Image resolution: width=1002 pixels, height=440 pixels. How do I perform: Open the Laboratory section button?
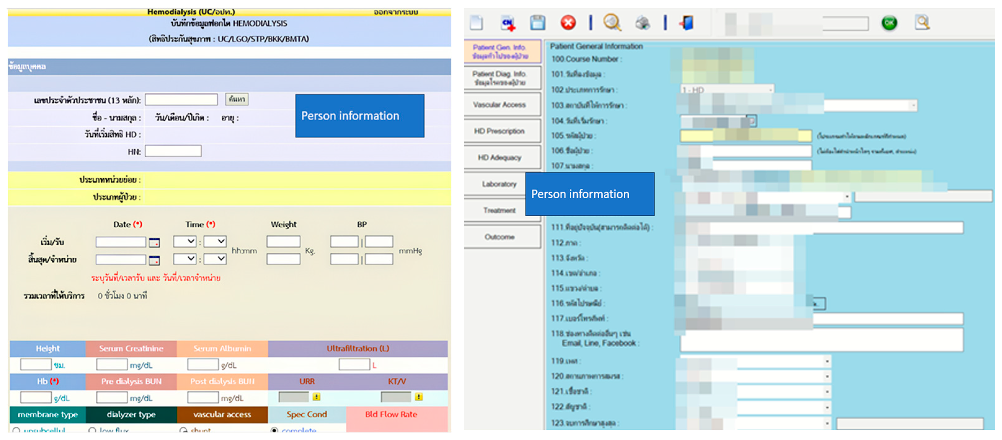coord(499,184)
